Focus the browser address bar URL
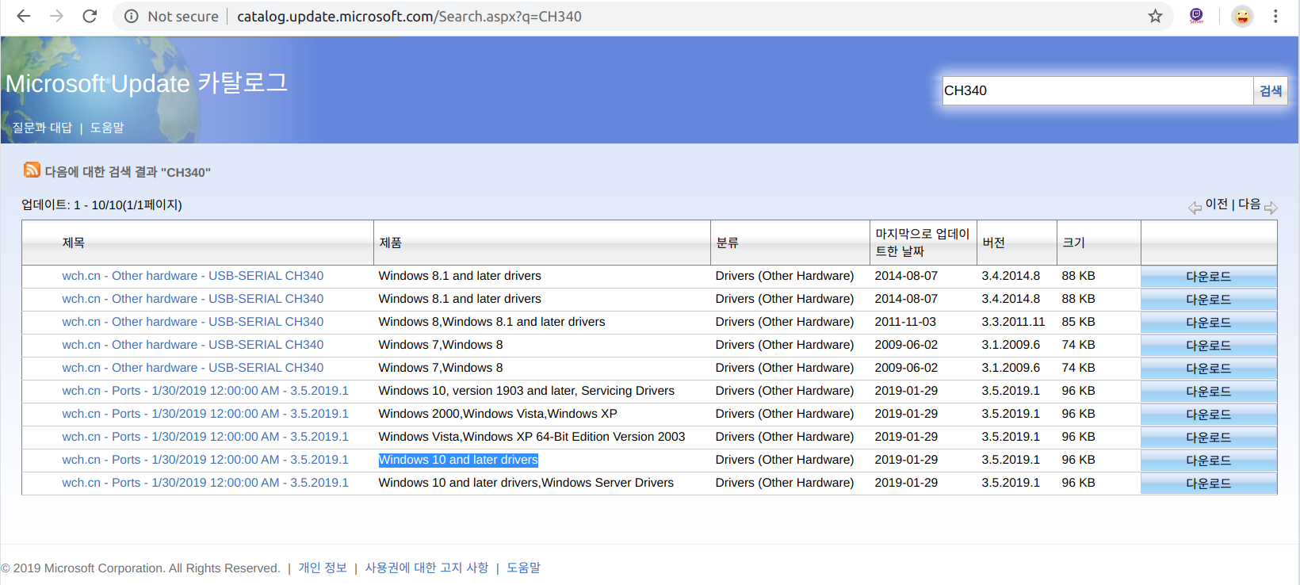Screen dimensions: 1300x585 [409, 17]
